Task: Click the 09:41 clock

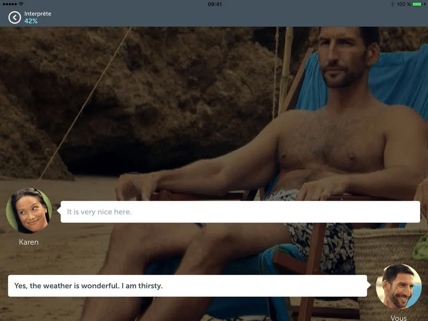Action: tap(214, 4)
